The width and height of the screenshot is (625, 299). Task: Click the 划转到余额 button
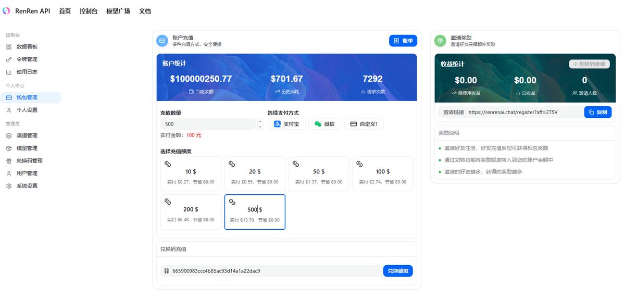click(589, 64)
